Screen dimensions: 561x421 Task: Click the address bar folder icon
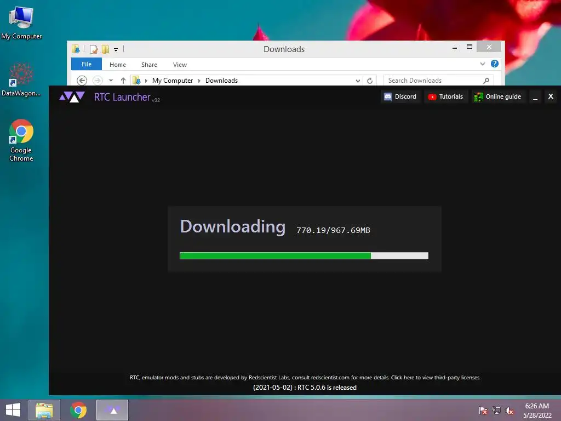(x=136, y=81)
